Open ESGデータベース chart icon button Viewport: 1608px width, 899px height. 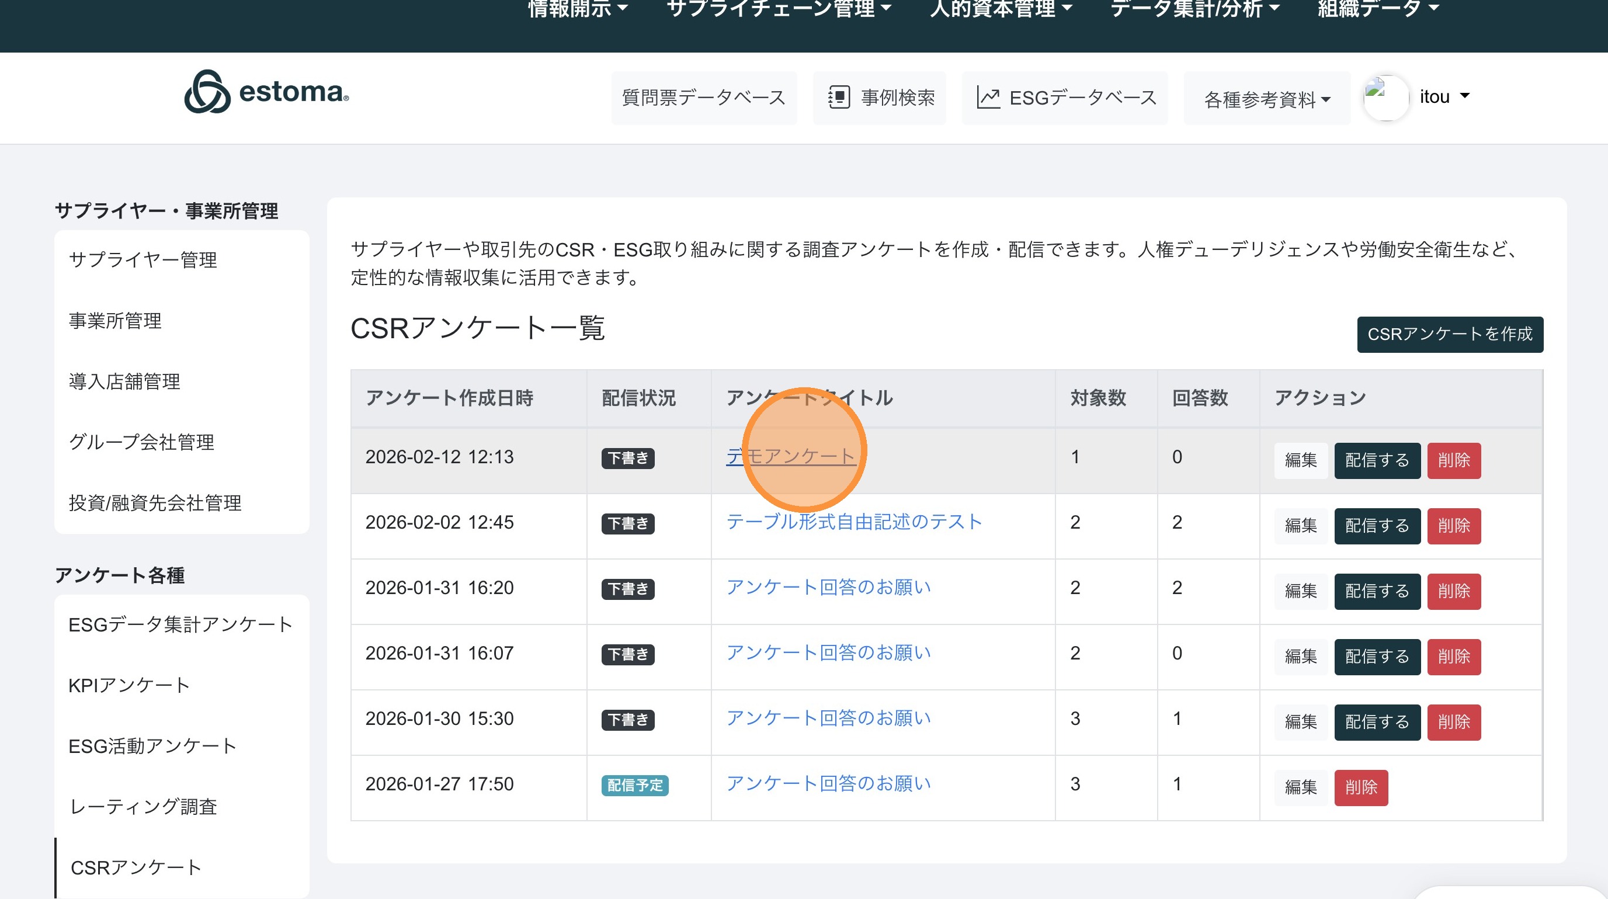[1064, 98]
